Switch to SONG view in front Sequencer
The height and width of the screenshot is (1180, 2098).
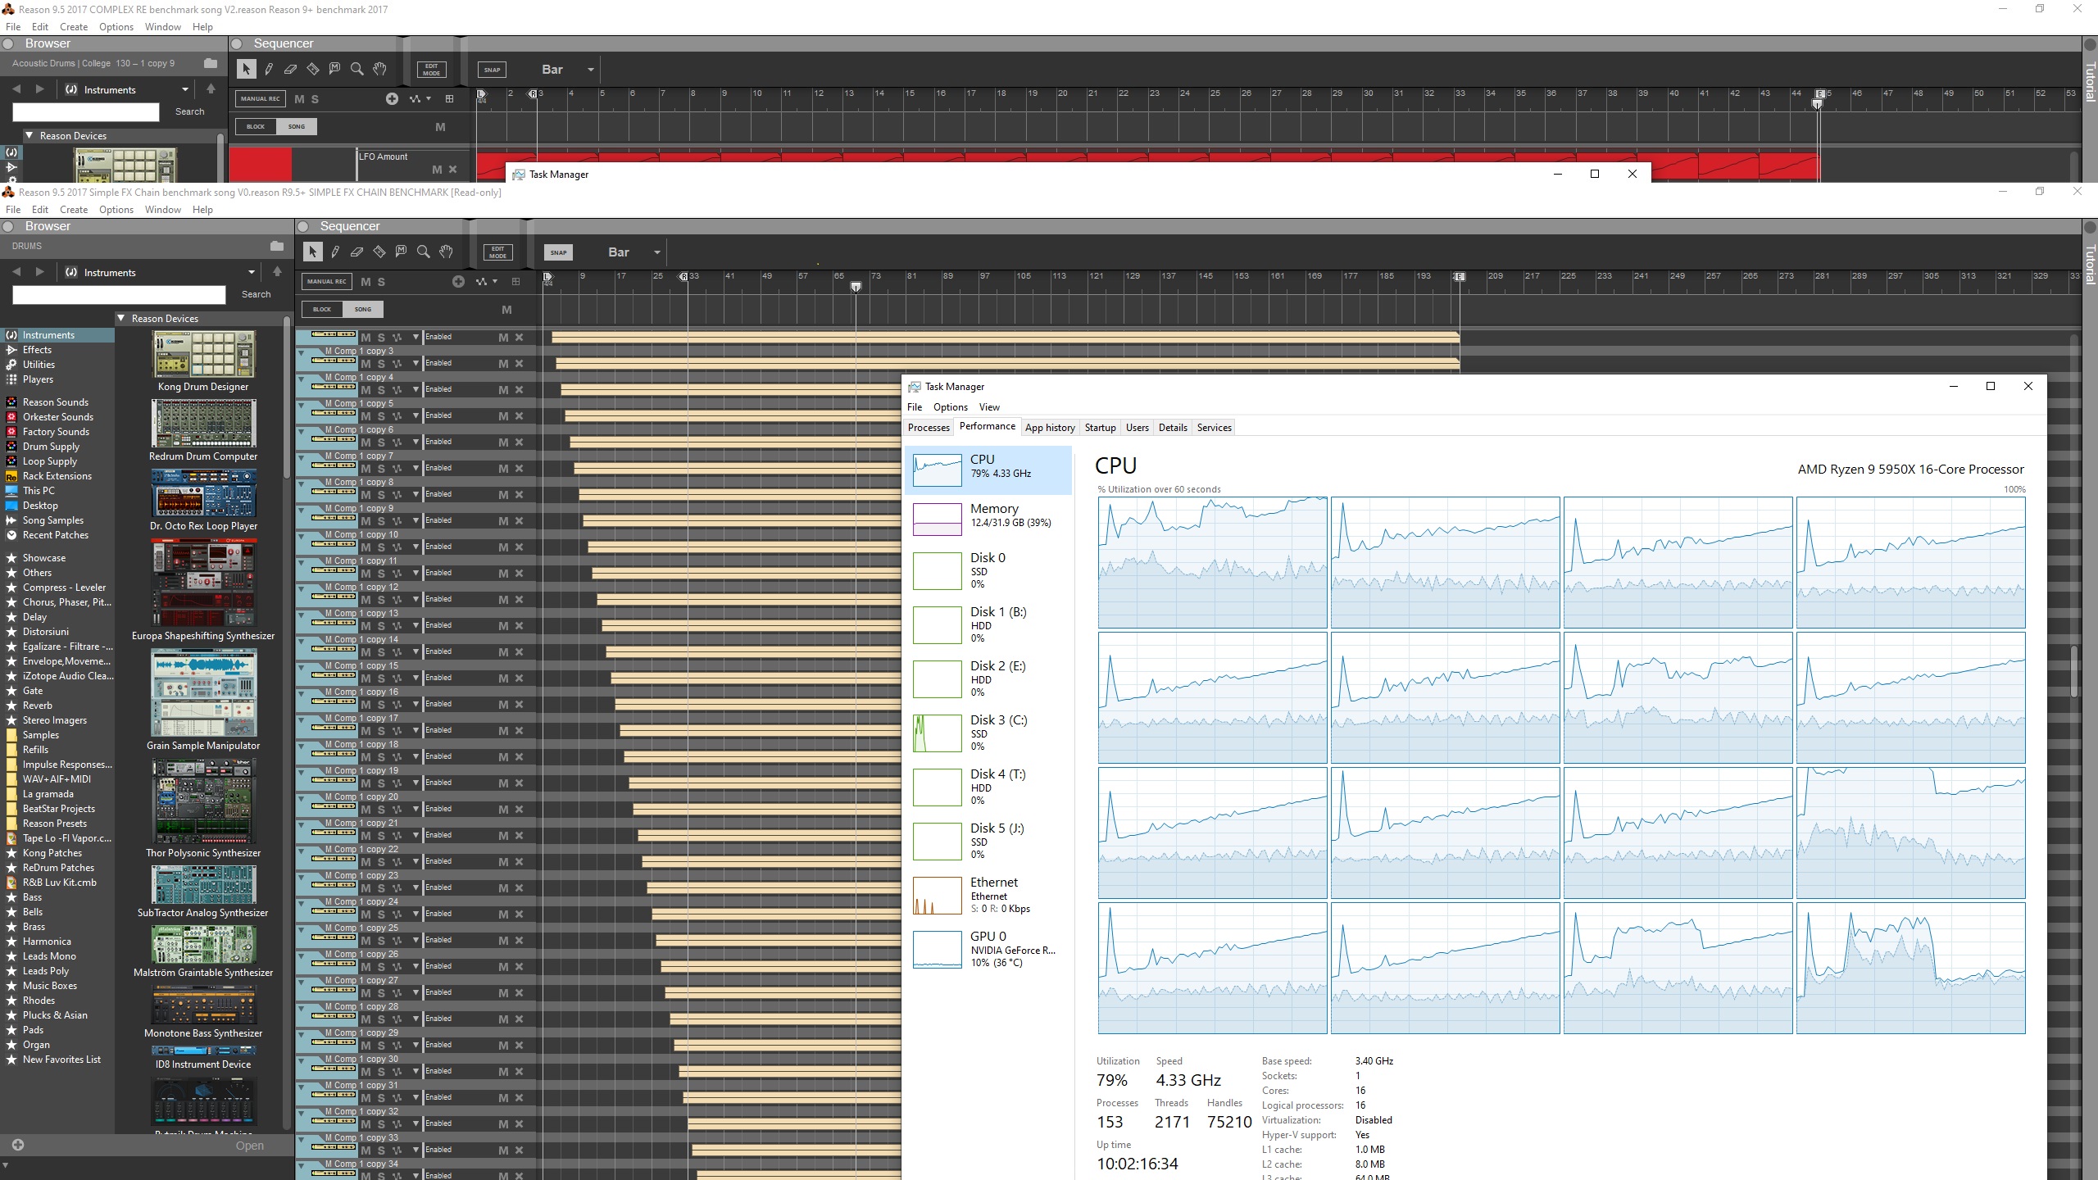coord(363,309)
